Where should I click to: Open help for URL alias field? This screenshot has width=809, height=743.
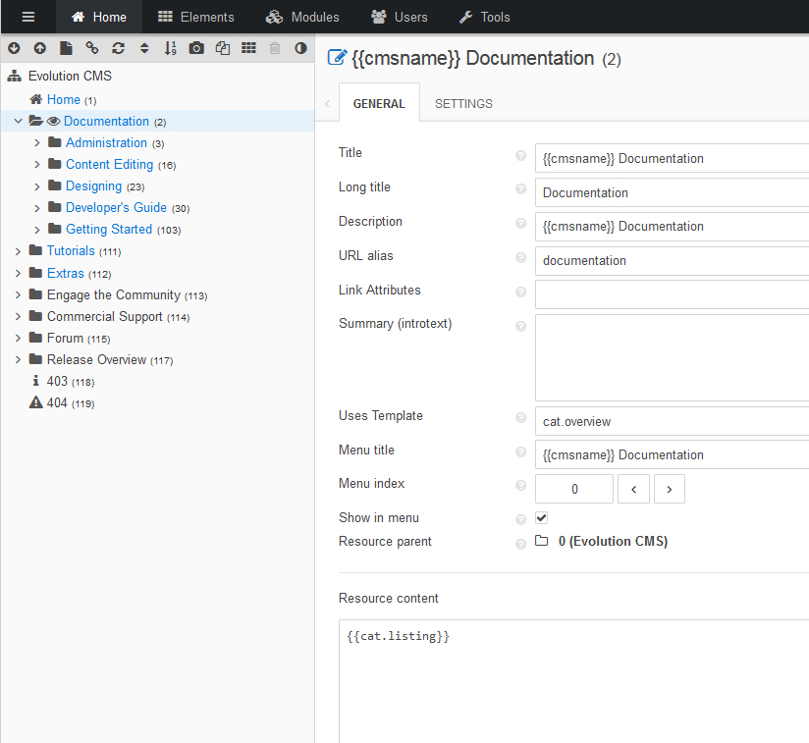tap(520, 258)
